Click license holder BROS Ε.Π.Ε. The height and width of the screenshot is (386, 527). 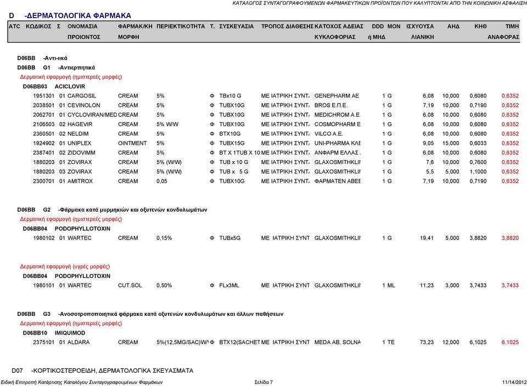[331, 105]
